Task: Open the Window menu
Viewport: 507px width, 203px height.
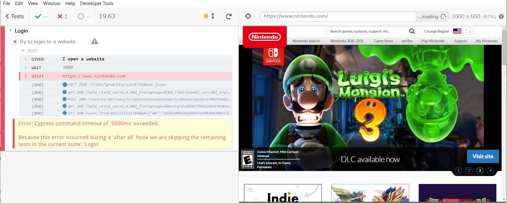Action: (52, 3)
